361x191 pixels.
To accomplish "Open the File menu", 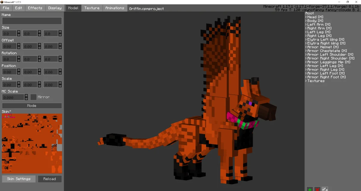I will coord(6,8).
